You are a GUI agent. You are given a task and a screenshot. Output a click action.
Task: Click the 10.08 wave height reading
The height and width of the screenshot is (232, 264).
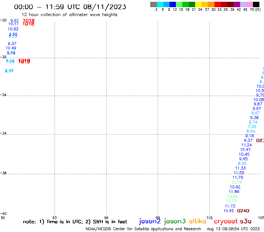(258, 100)
